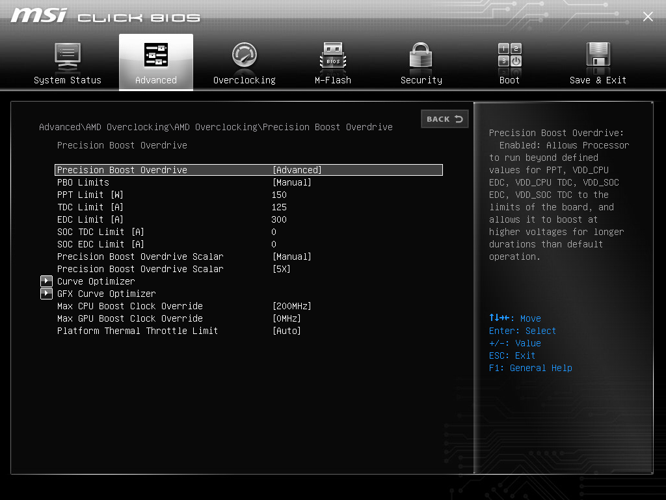This screenshot has width=666, height=500.
Task: Expand the Curve Optimizer submenu arrow
Action: [46, 281]
